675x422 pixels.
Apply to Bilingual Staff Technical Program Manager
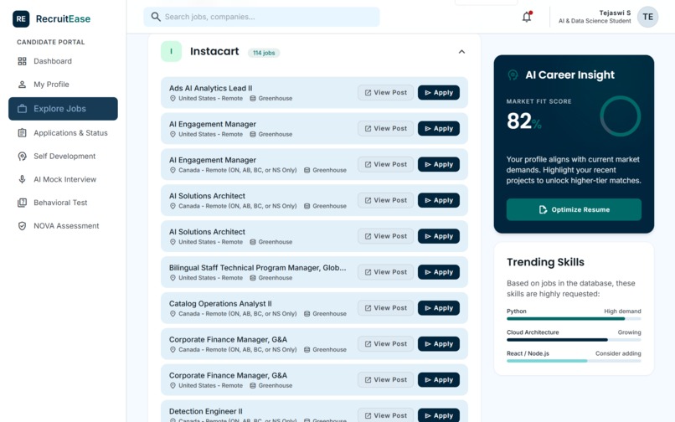pyautogui.click(x=439, y=272)
